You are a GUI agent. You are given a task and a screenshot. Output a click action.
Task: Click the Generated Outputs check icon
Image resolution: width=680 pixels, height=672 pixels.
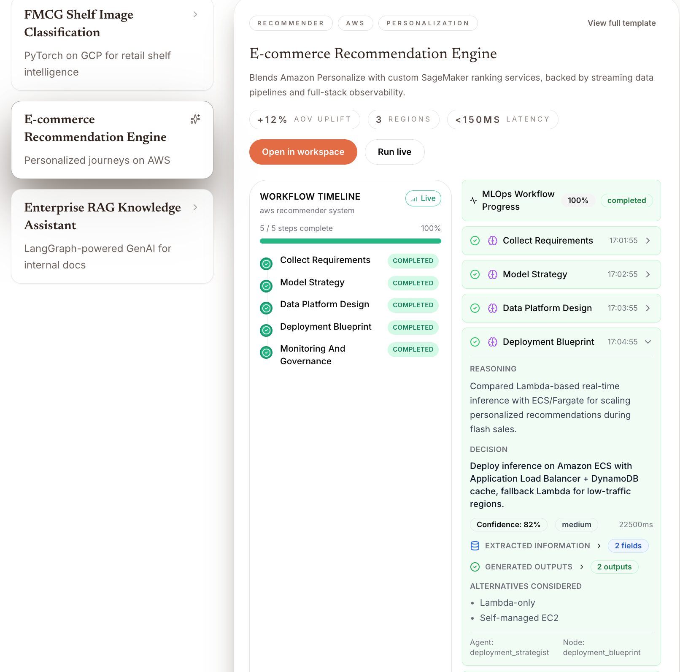475,567
